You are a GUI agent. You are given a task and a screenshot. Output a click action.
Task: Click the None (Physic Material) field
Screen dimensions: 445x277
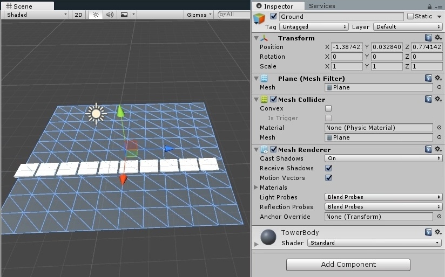pyautogui.click(x=379, y=128)
